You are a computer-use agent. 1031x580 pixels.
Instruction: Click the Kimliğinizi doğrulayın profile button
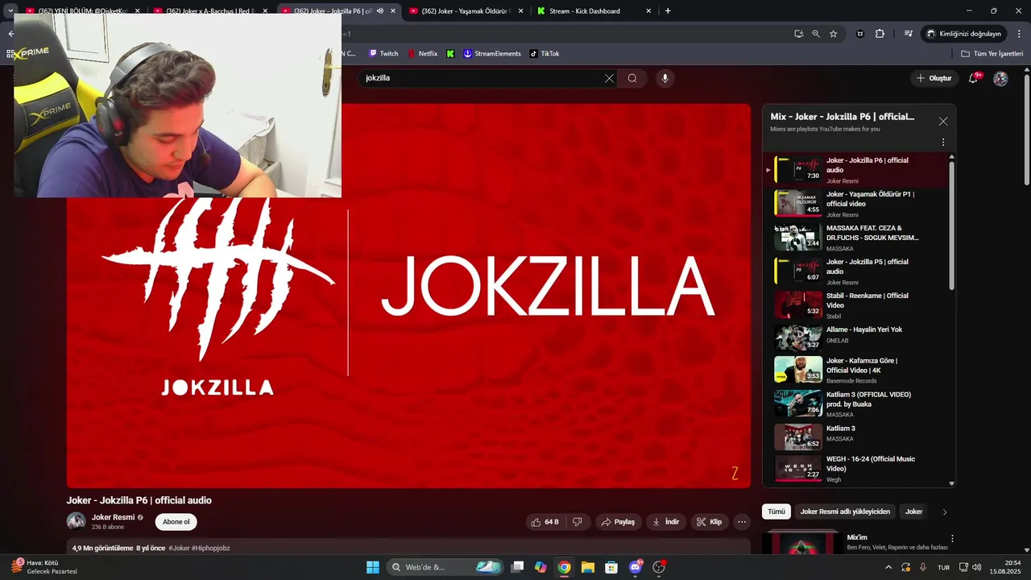pos(963,34)
